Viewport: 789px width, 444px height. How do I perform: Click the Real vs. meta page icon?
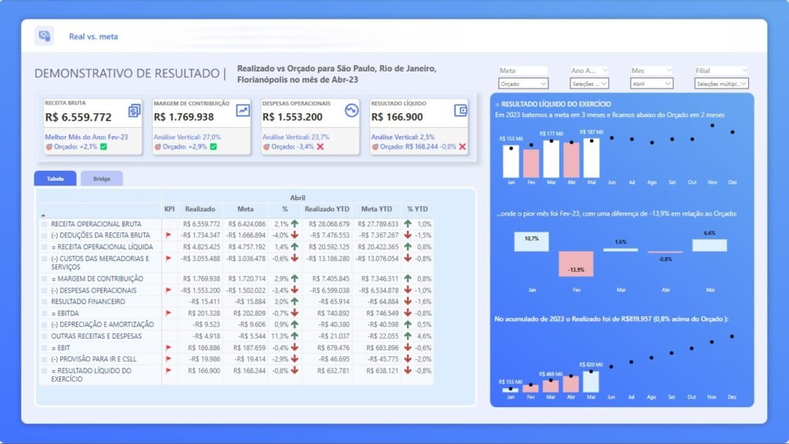(44, 35)
